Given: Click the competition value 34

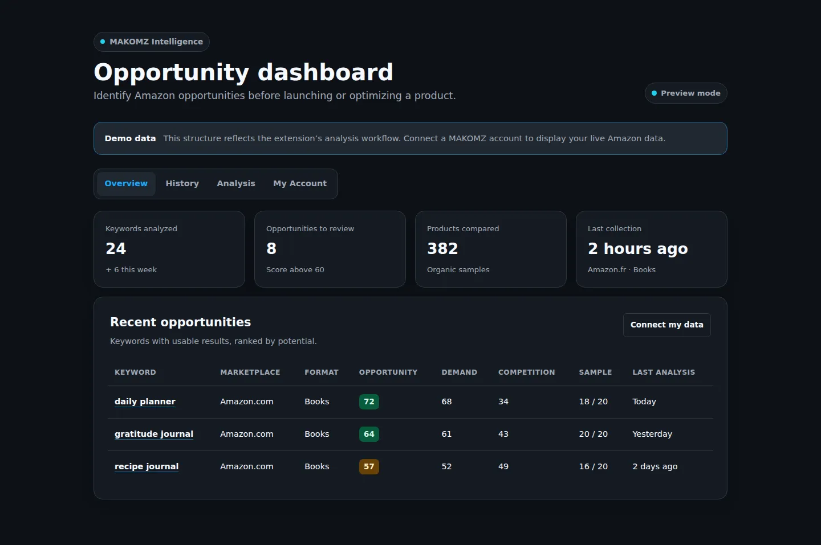Looking at the screenshot, I should click(503, 402).
